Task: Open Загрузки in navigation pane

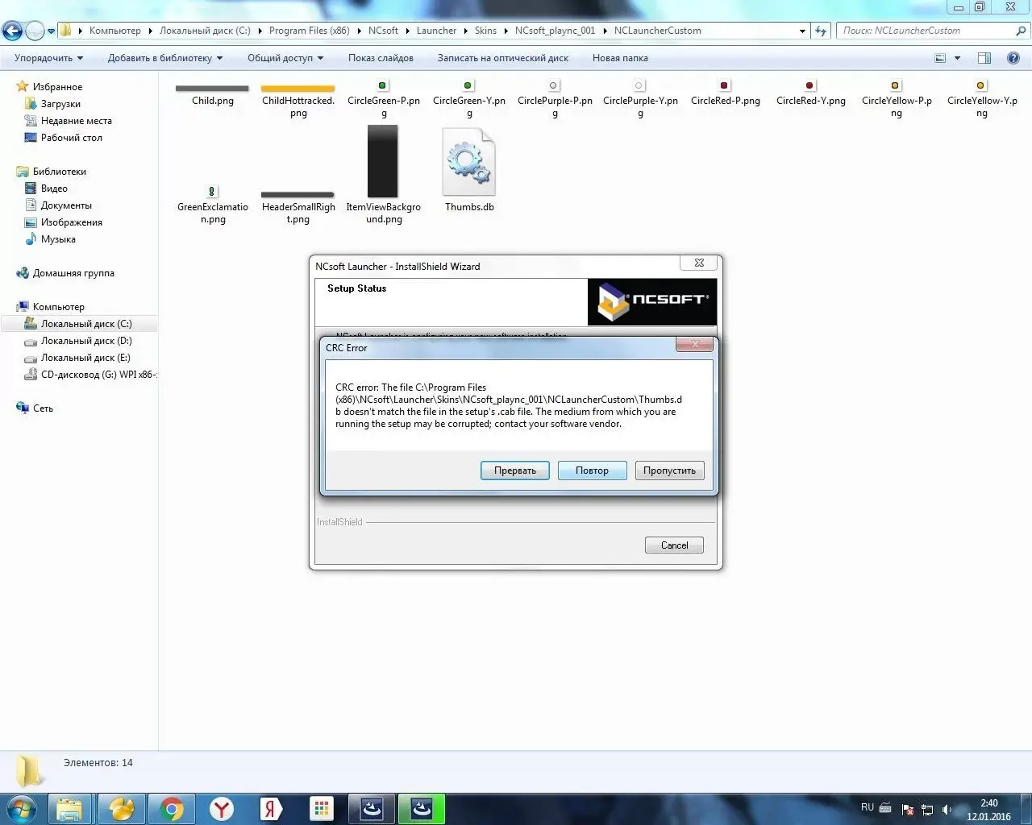Action: (x=60, y=104)
